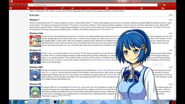
Task: Edit the Windows XP section
Action: [x=171, y=50]
